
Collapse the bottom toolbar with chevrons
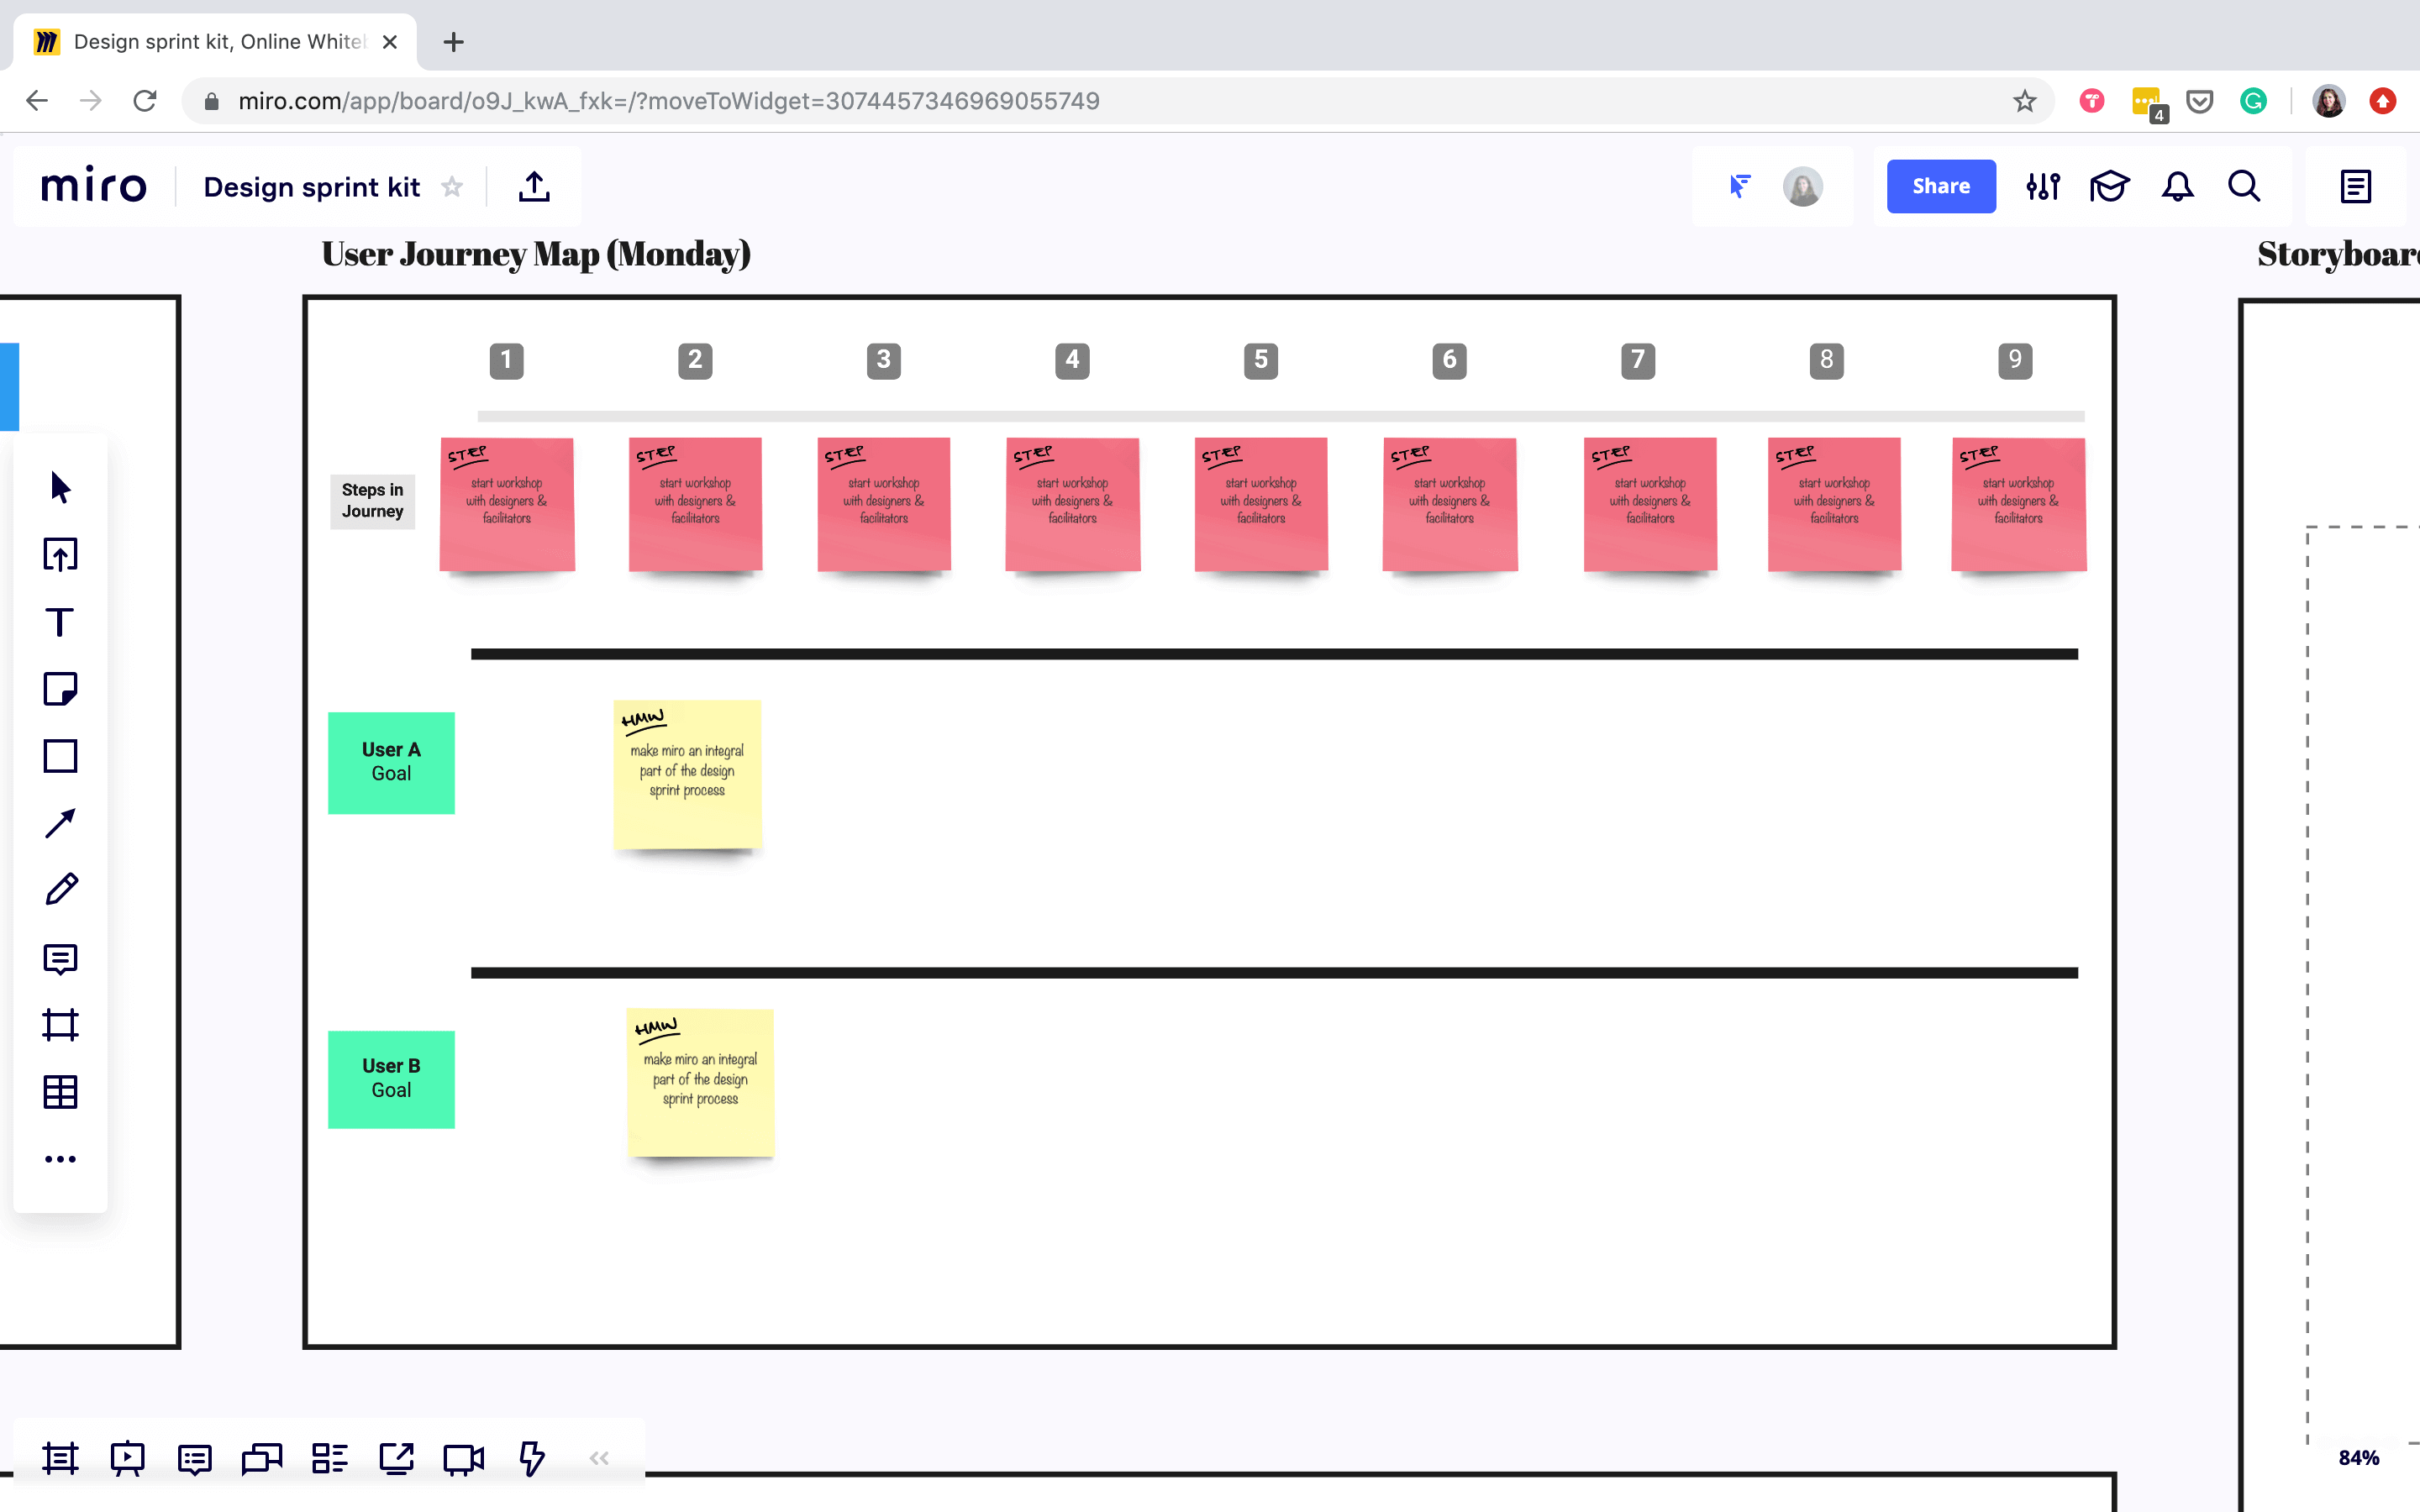(599, 1459)
